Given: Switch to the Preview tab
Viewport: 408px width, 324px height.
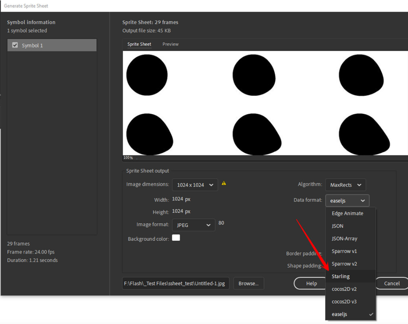Looking at the screenshot, I should coord(170,44).
